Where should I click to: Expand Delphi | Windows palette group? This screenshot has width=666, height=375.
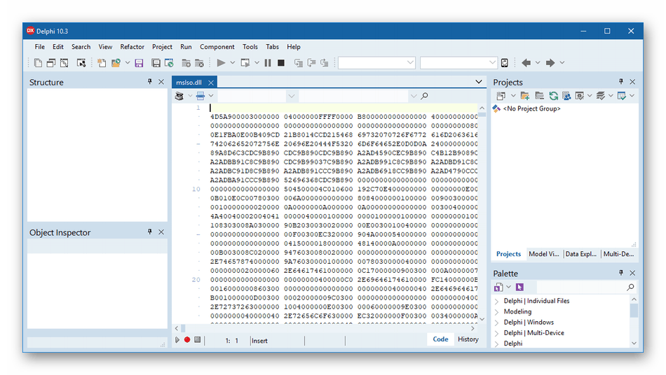pos(496,323)
